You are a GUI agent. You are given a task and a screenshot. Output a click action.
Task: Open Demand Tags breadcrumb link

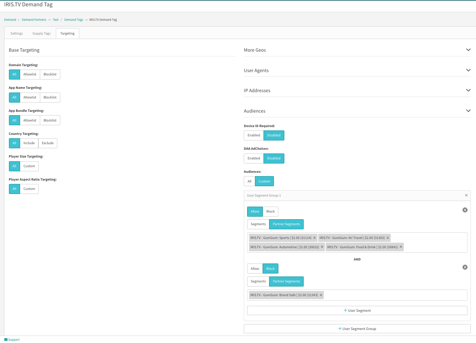click(74, 20)
